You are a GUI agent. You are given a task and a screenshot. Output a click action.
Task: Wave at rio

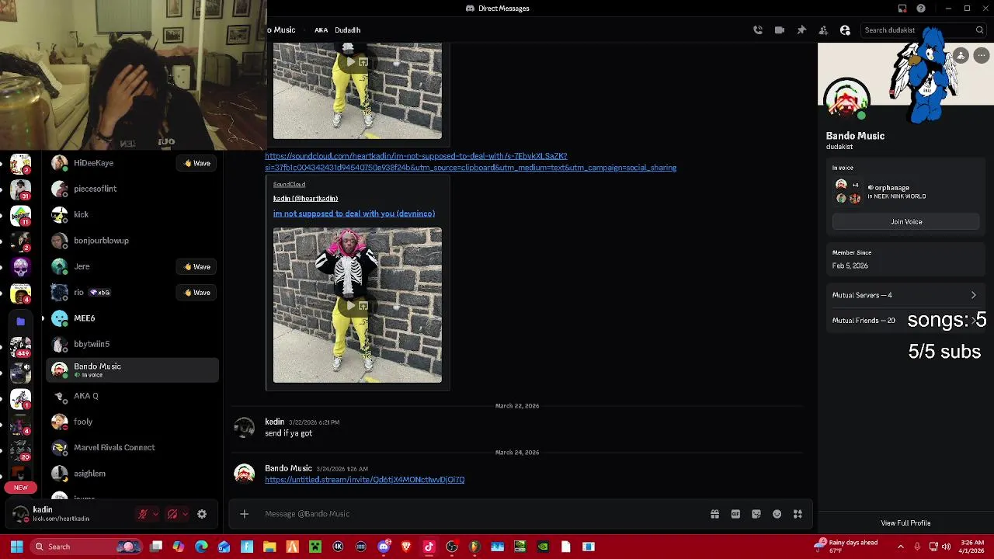point(197,293)
